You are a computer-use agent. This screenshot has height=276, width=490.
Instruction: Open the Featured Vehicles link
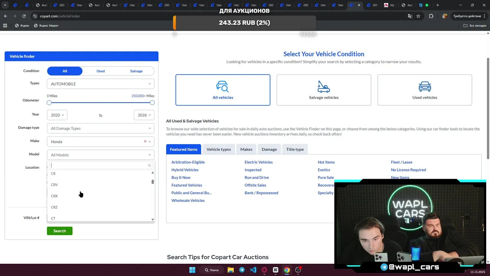[187, 185]
